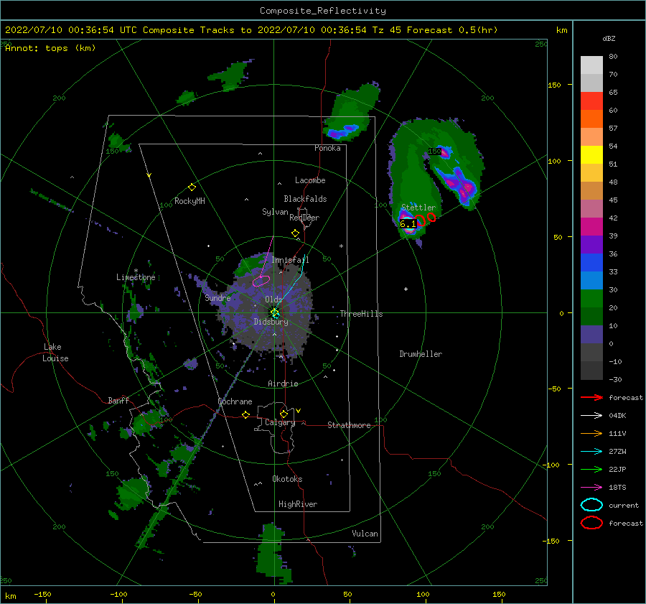The height and width of the screenshot is (604, 646).
Task: Click the Innisfail city label
Action: [x=290, y=260]
